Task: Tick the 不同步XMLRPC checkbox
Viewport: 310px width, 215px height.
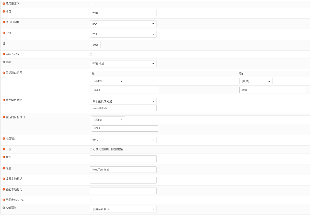Action: 91,200
